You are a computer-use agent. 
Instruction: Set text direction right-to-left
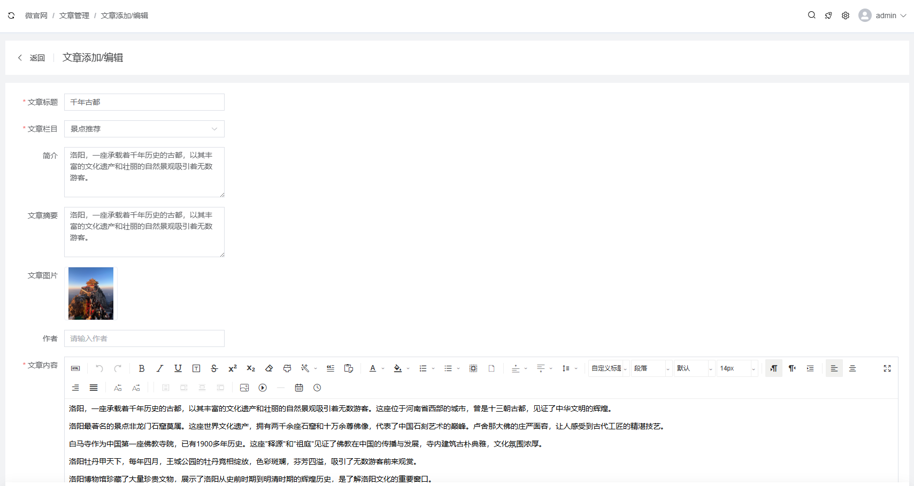pos(792,368)
